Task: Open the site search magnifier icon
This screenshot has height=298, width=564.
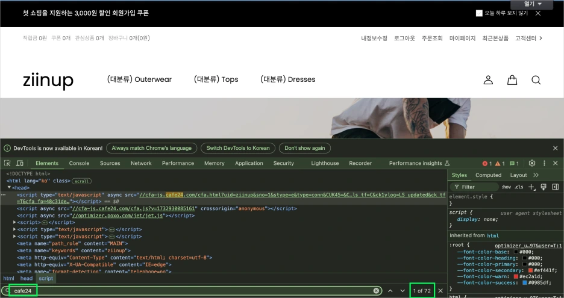Action: 536,80
